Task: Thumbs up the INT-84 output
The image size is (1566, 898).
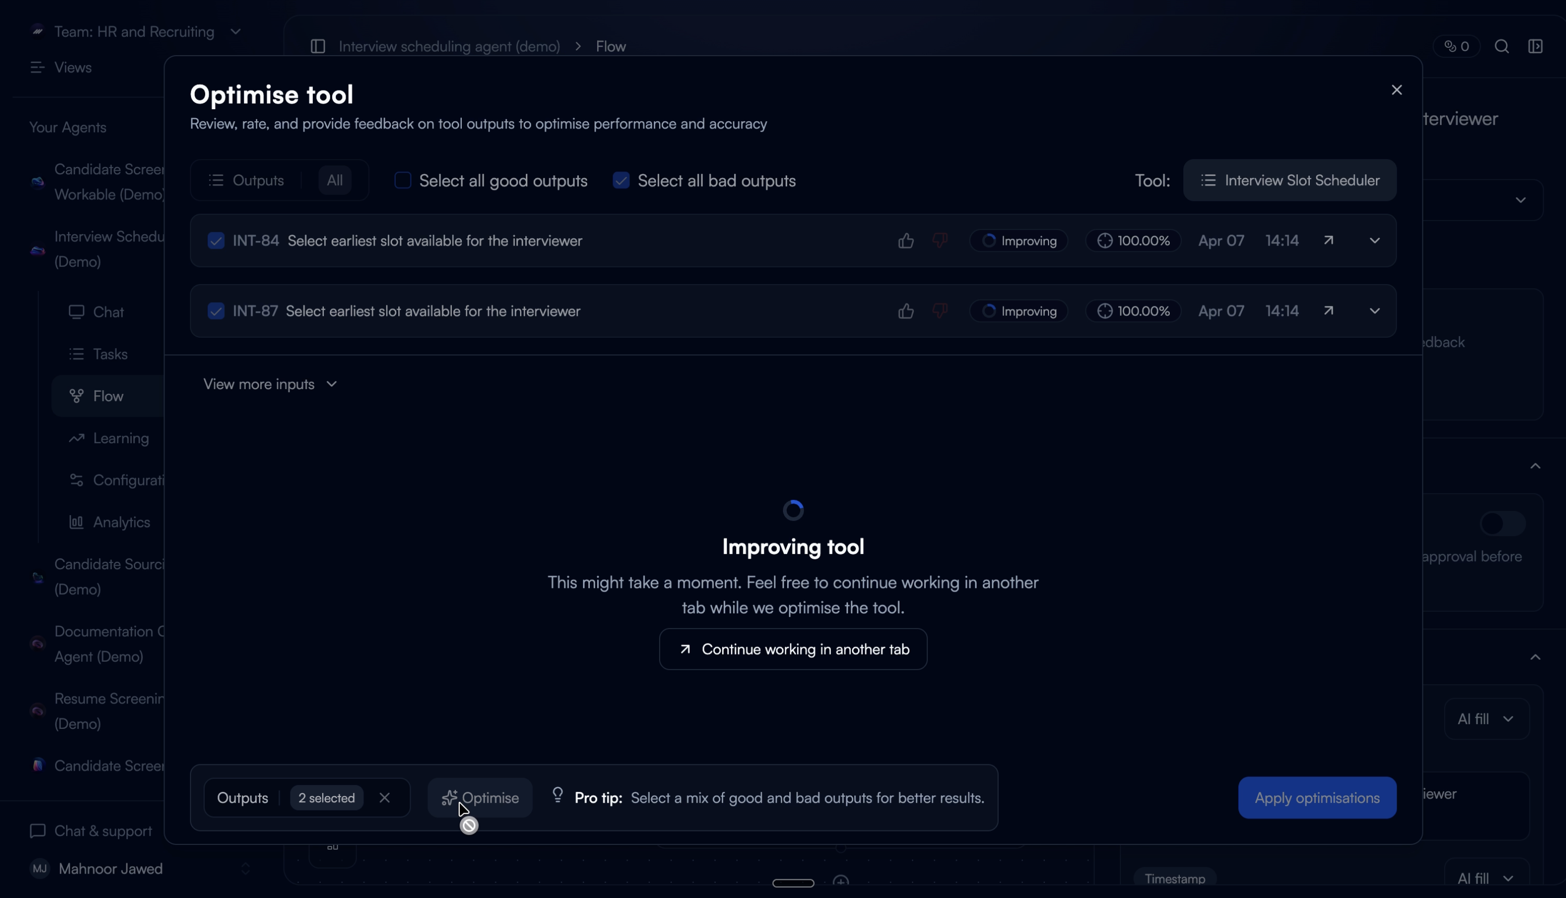Action: click(905, 240)
